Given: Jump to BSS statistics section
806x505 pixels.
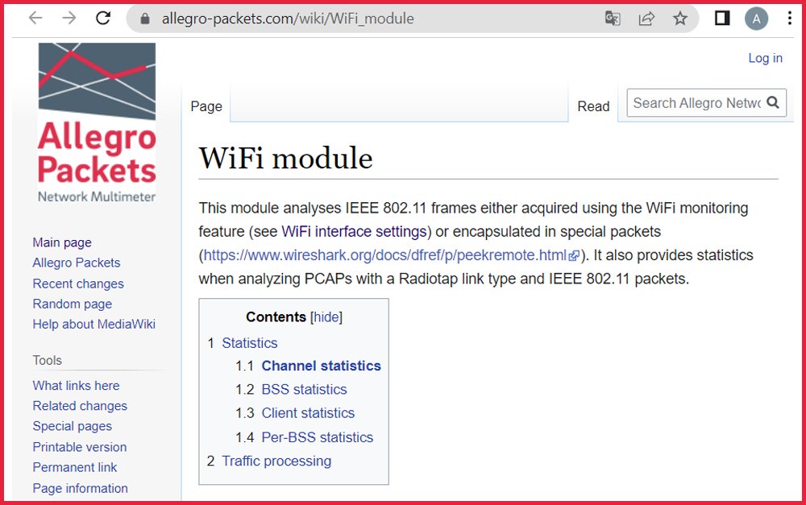Looking at the screenshot, I should coord(305,389).
